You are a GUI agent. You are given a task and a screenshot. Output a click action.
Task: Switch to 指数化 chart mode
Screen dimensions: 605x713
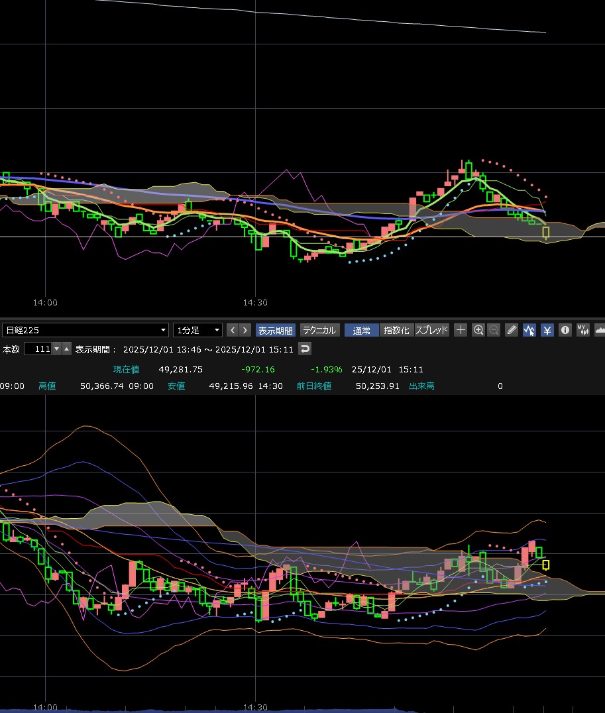click(397, 330)
